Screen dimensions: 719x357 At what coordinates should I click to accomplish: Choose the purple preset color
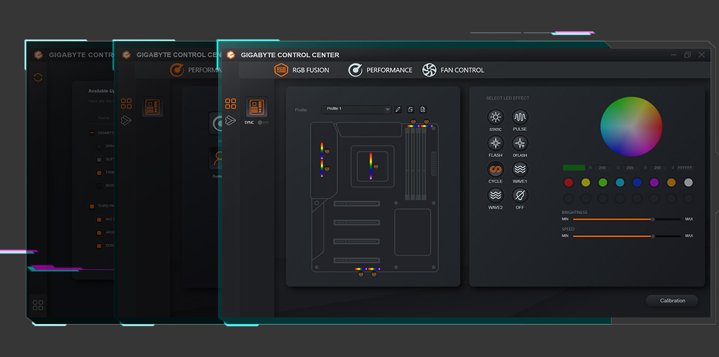tap(654, 182)
